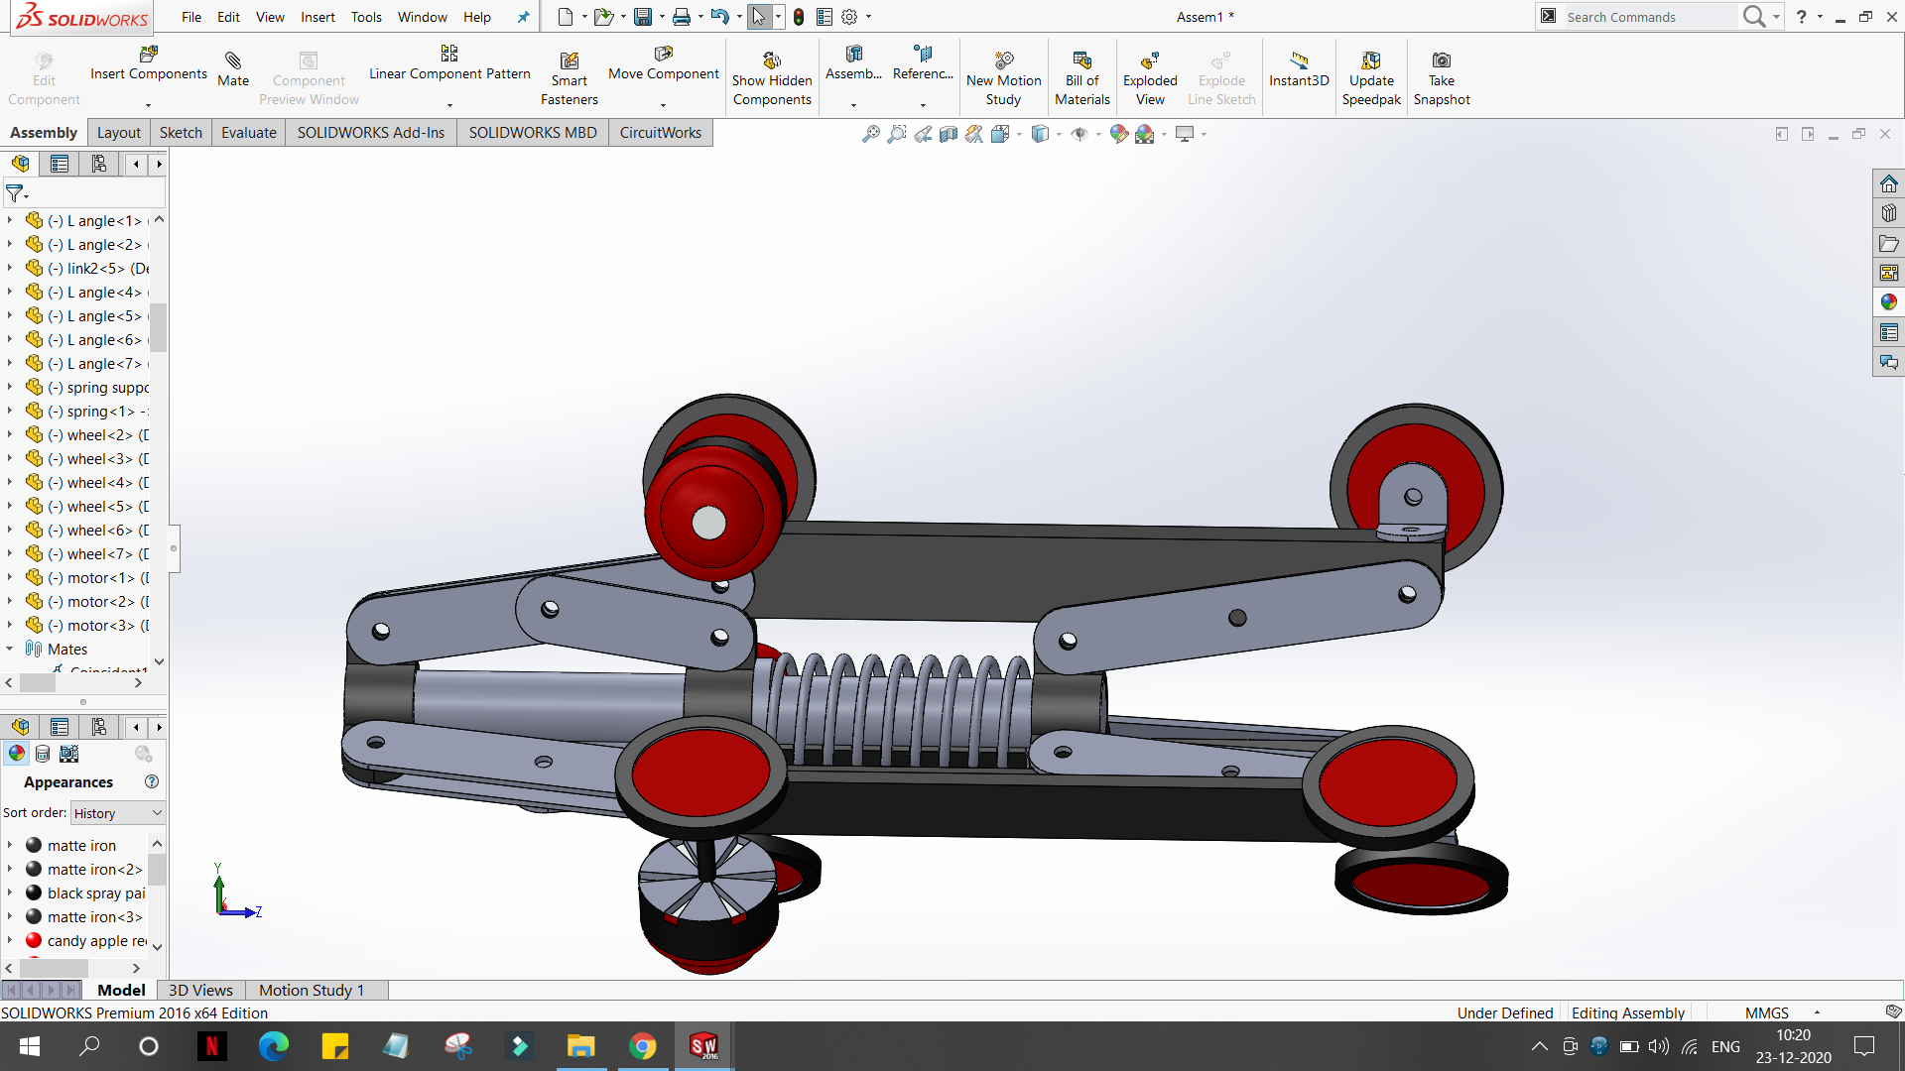Expand spring<1> component node

pos(10,411)
